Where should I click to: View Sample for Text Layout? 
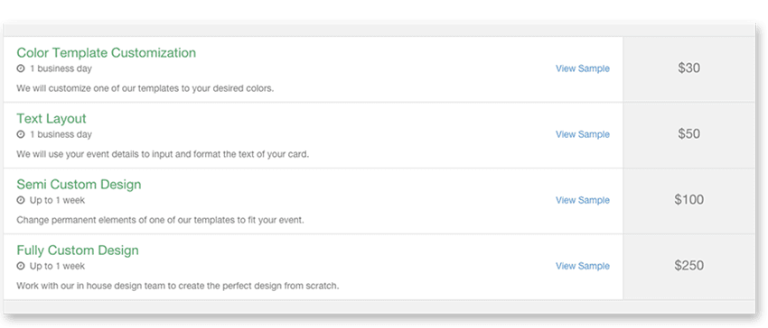[583, 134]
